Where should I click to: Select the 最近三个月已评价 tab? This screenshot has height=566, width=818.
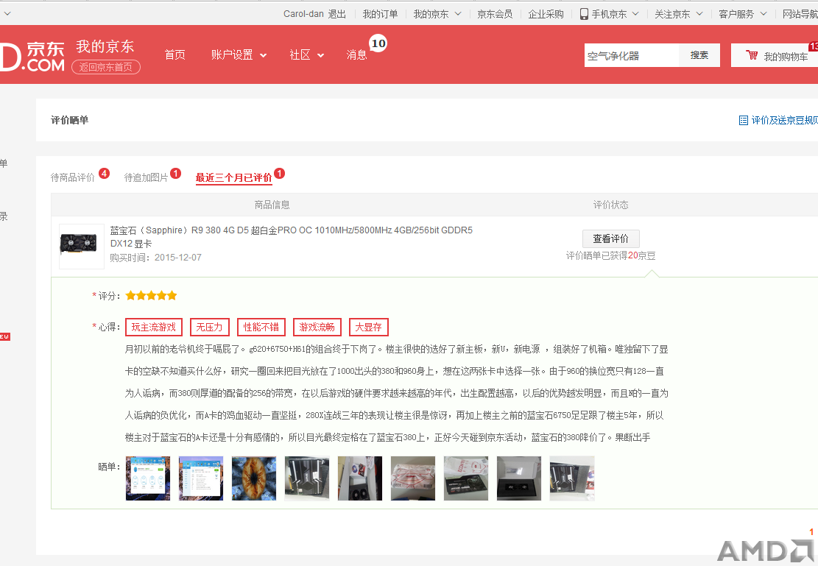point(233,178)
